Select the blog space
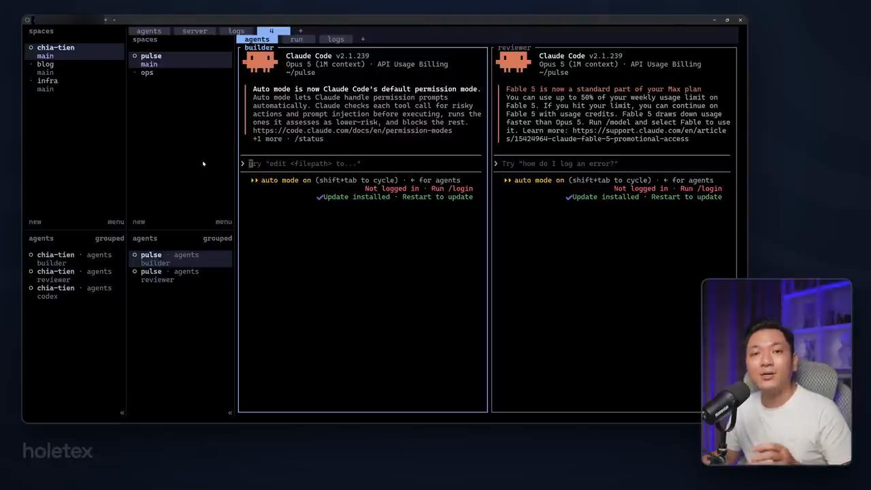This screenshot has height=490, width=871. (46, 64)
